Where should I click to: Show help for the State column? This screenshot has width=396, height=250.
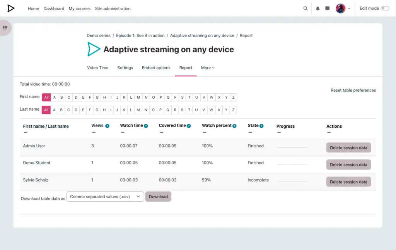[x=261, y=126]
